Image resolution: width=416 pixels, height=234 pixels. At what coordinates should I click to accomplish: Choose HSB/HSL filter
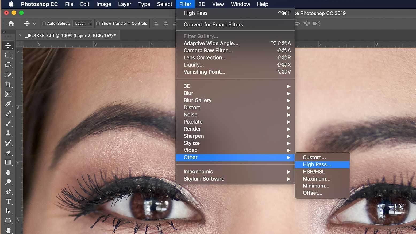click(322, 172)
